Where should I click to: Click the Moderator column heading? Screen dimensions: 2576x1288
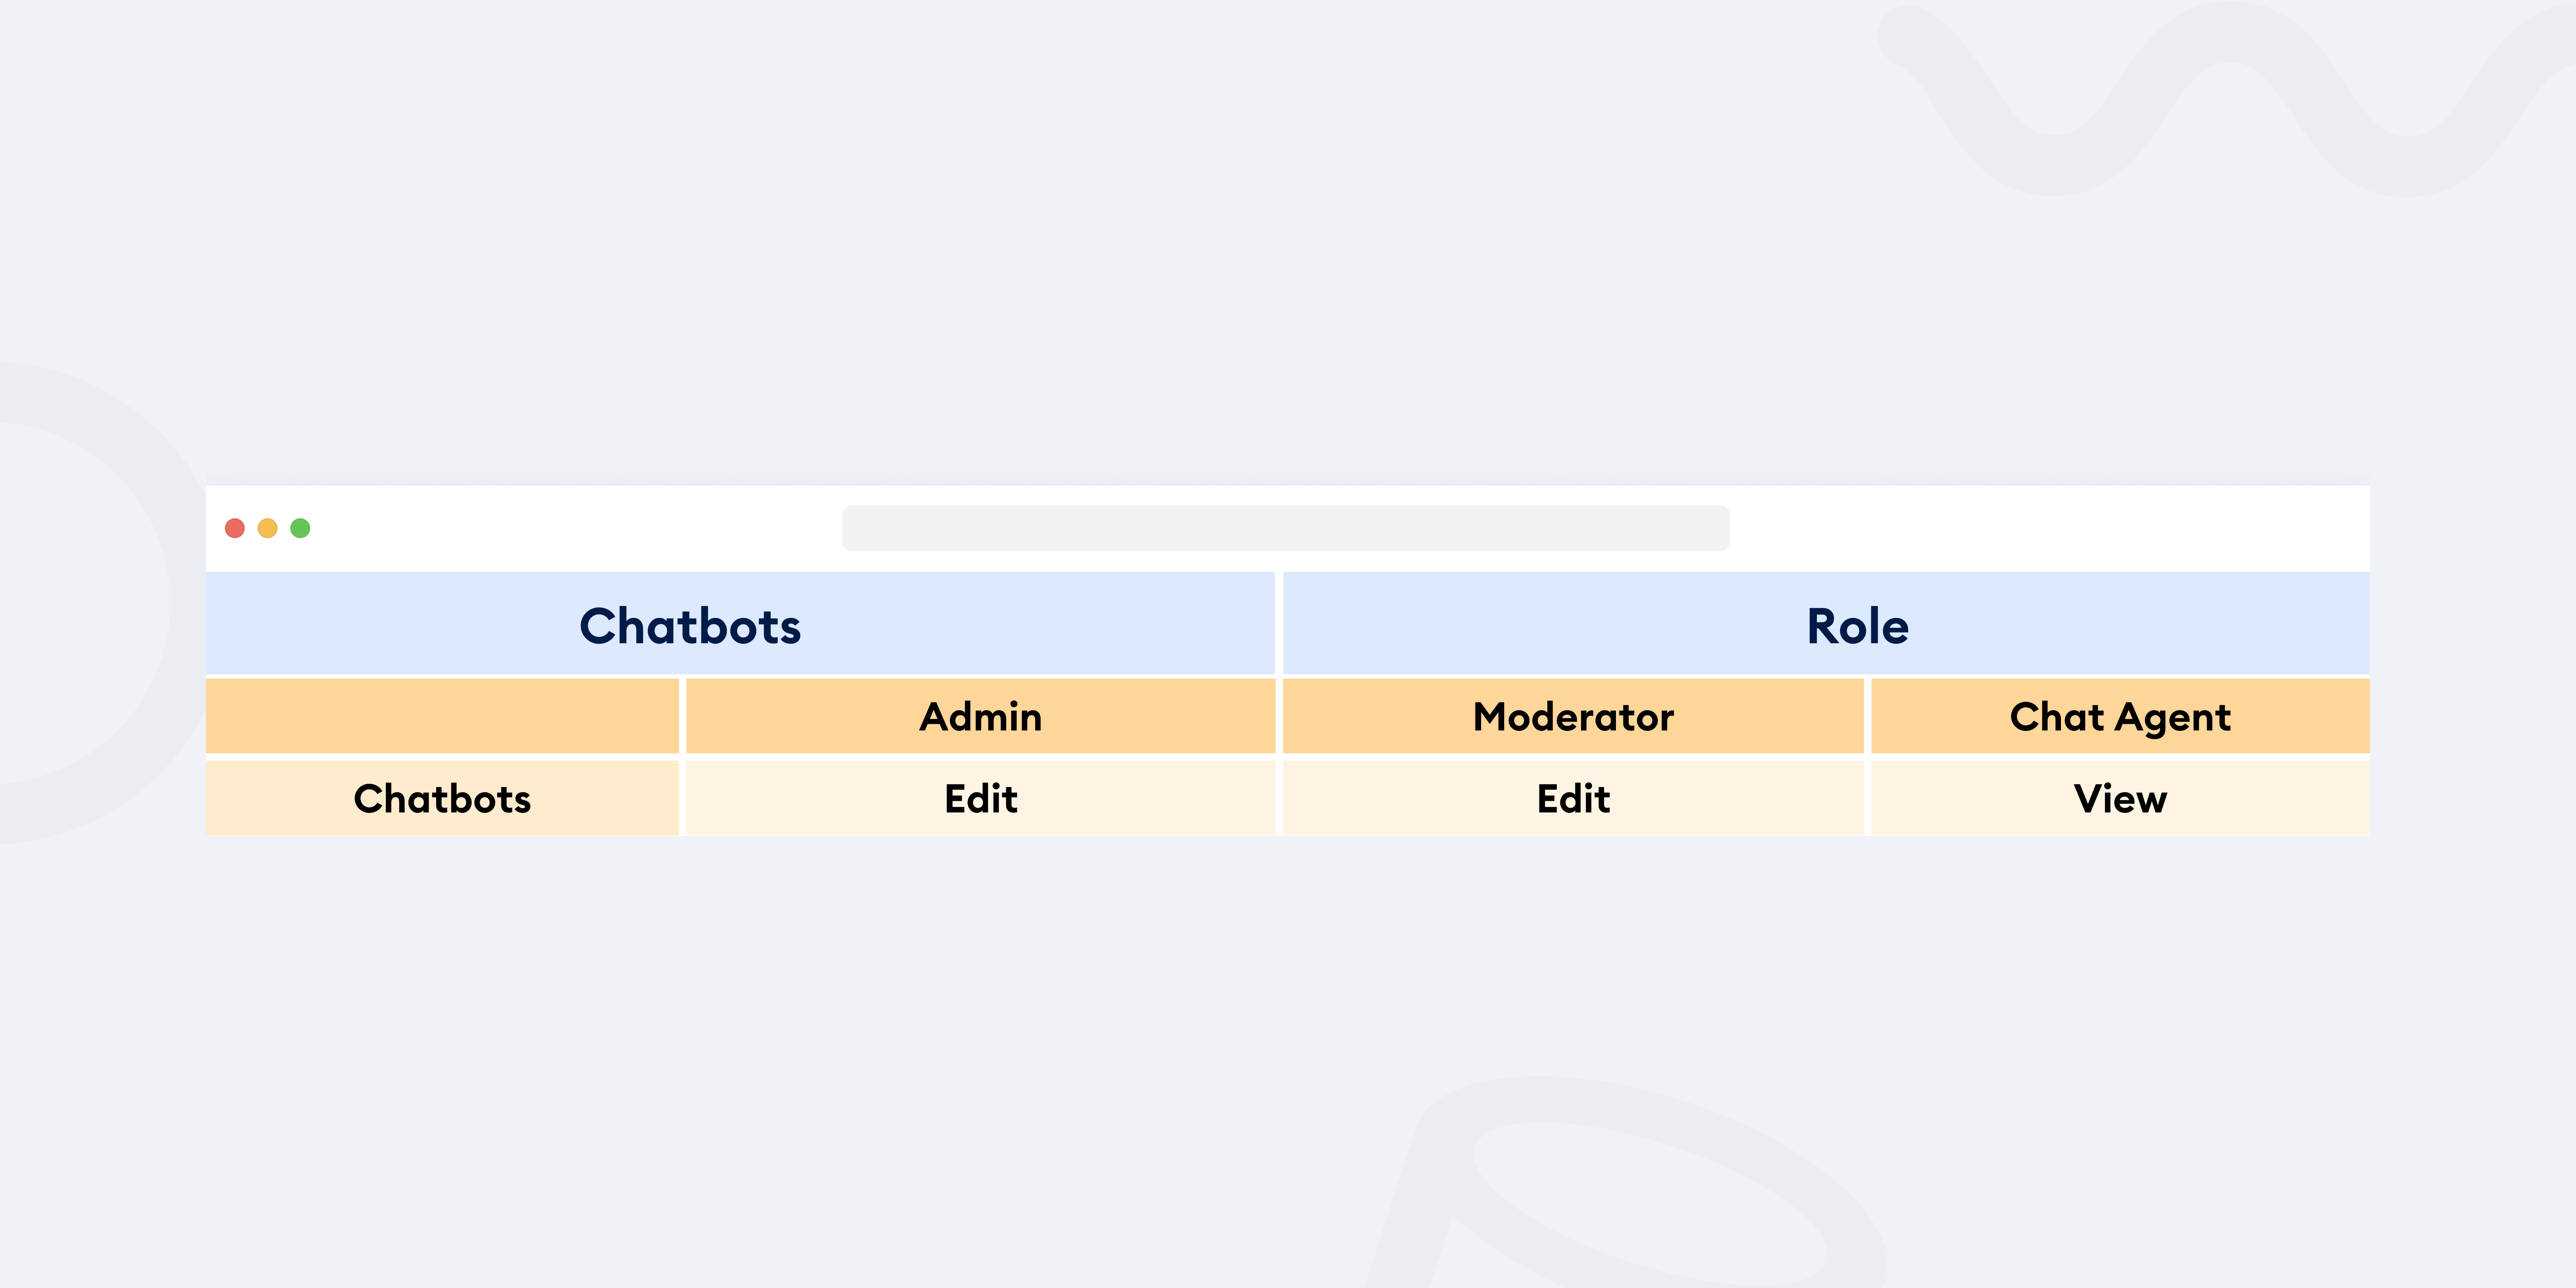click(1573, 716)
